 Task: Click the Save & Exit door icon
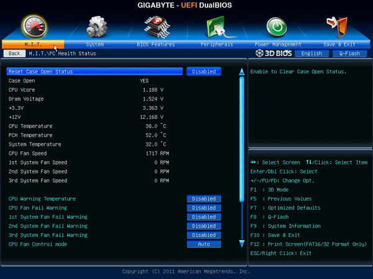point(337,27)
